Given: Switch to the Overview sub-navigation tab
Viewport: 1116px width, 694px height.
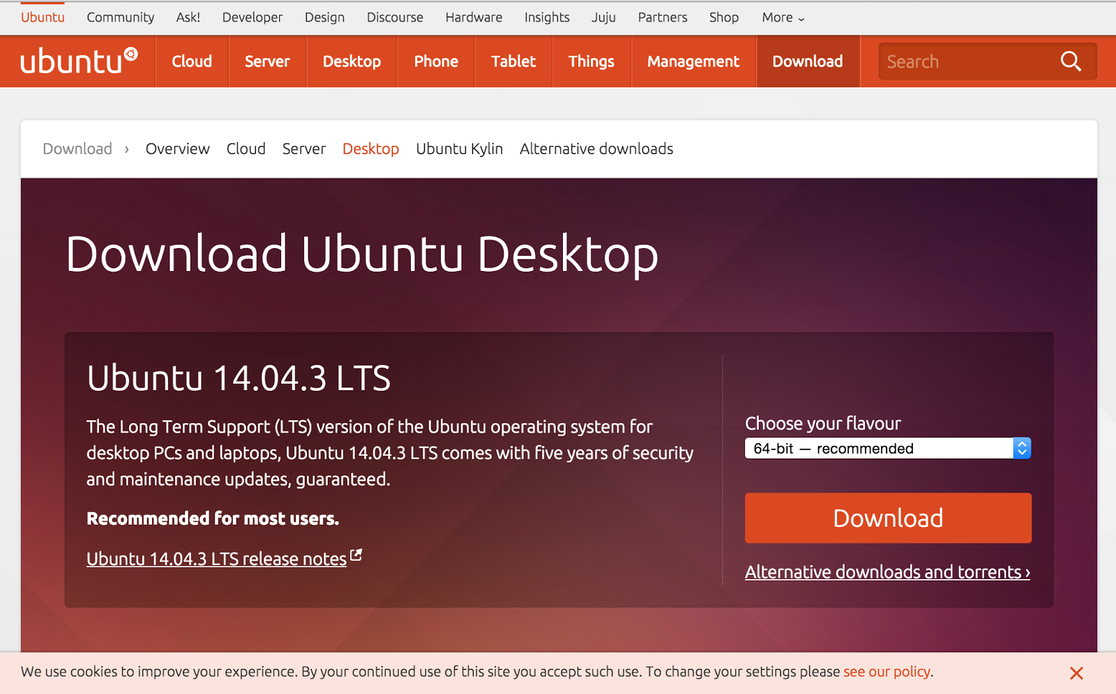Looking at the screenshot, I should click(x=177, y=148).
